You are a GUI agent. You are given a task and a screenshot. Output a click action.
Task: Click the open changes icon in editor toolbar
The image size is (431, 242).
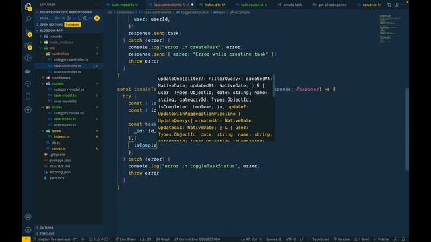coord(389,5)
